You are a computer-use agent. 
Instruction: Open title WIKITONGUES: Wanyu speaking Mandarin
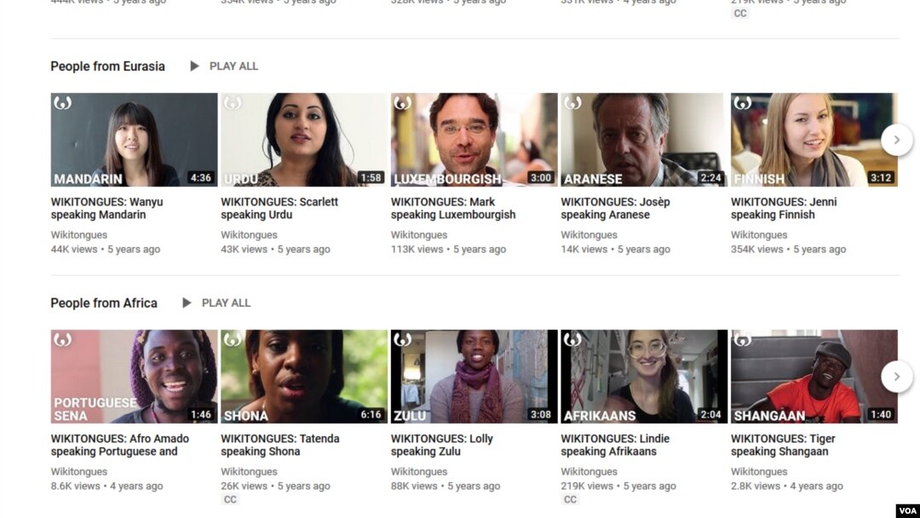106,208
